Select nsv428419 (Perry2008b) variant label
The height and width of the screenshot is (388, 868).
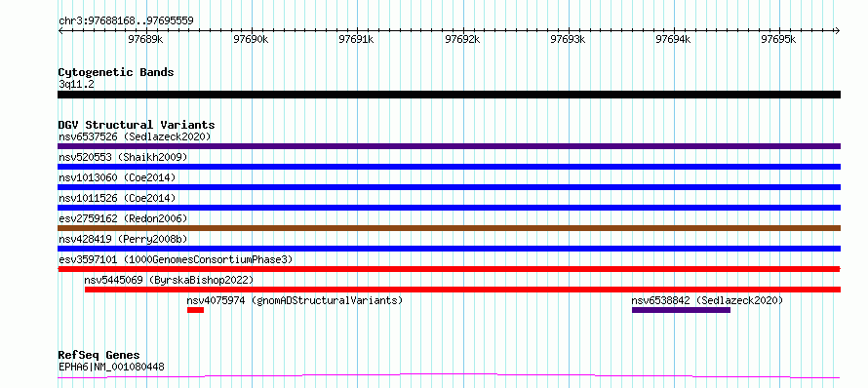(123, 239)
